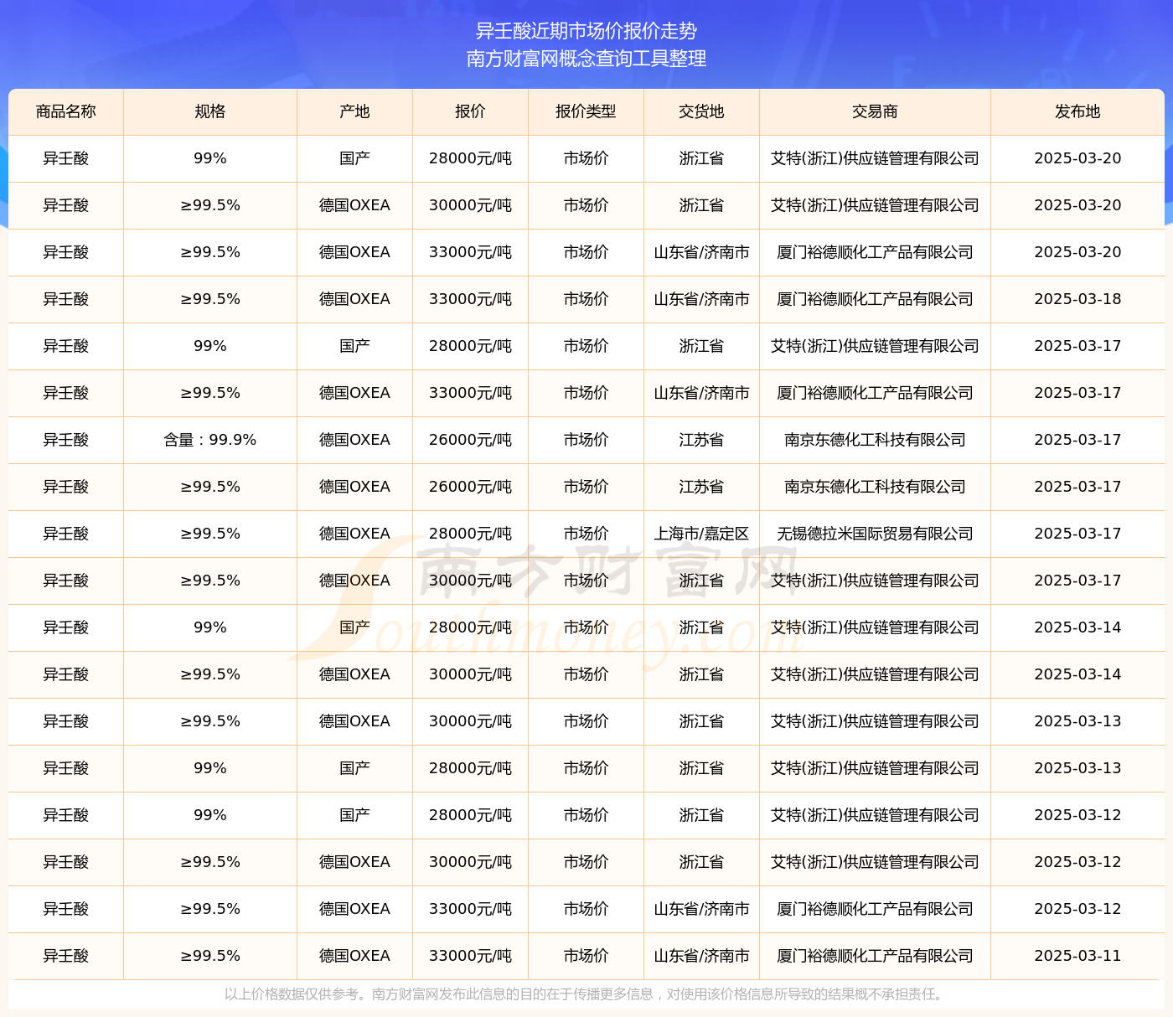Screen dimensions: 1173x1017
Task: Click 30000元/吨 price in the 2025-03-17 row
Action: tap(470, 581)
